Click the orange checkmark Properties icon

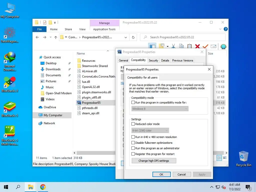point(205,46)
